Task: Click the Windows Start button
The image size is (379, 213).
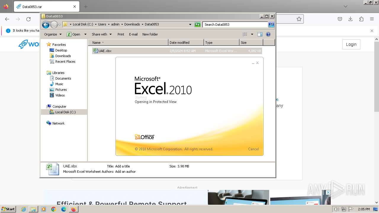Action: pyautogui.click(x=8, y=209)
